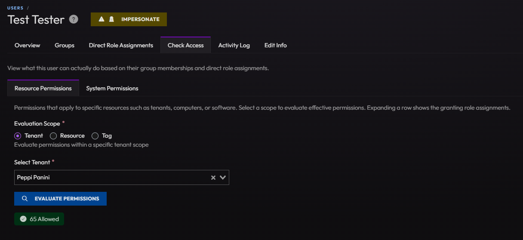Open the Direct Role Assignments tab

tap(121, 45)
